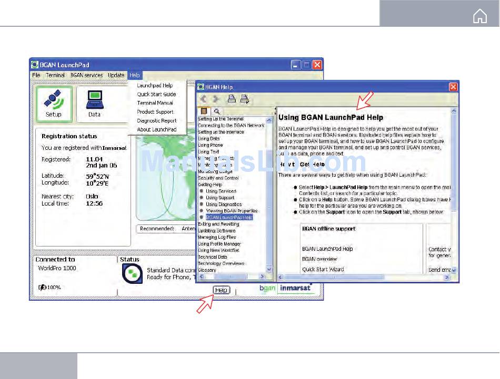Open Connecting to the BGAN Network topic
The width and height of the screenshot is (500, 379).
(x=231, y=126)
